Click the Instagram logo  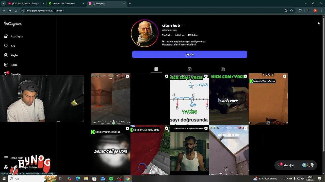(13, 24)
